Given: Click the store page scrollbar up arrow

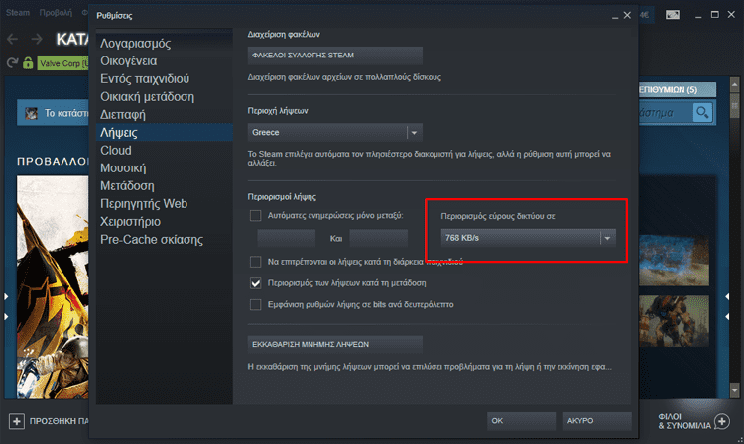Looking at the screenshot, I should click(x=734, y=85).
